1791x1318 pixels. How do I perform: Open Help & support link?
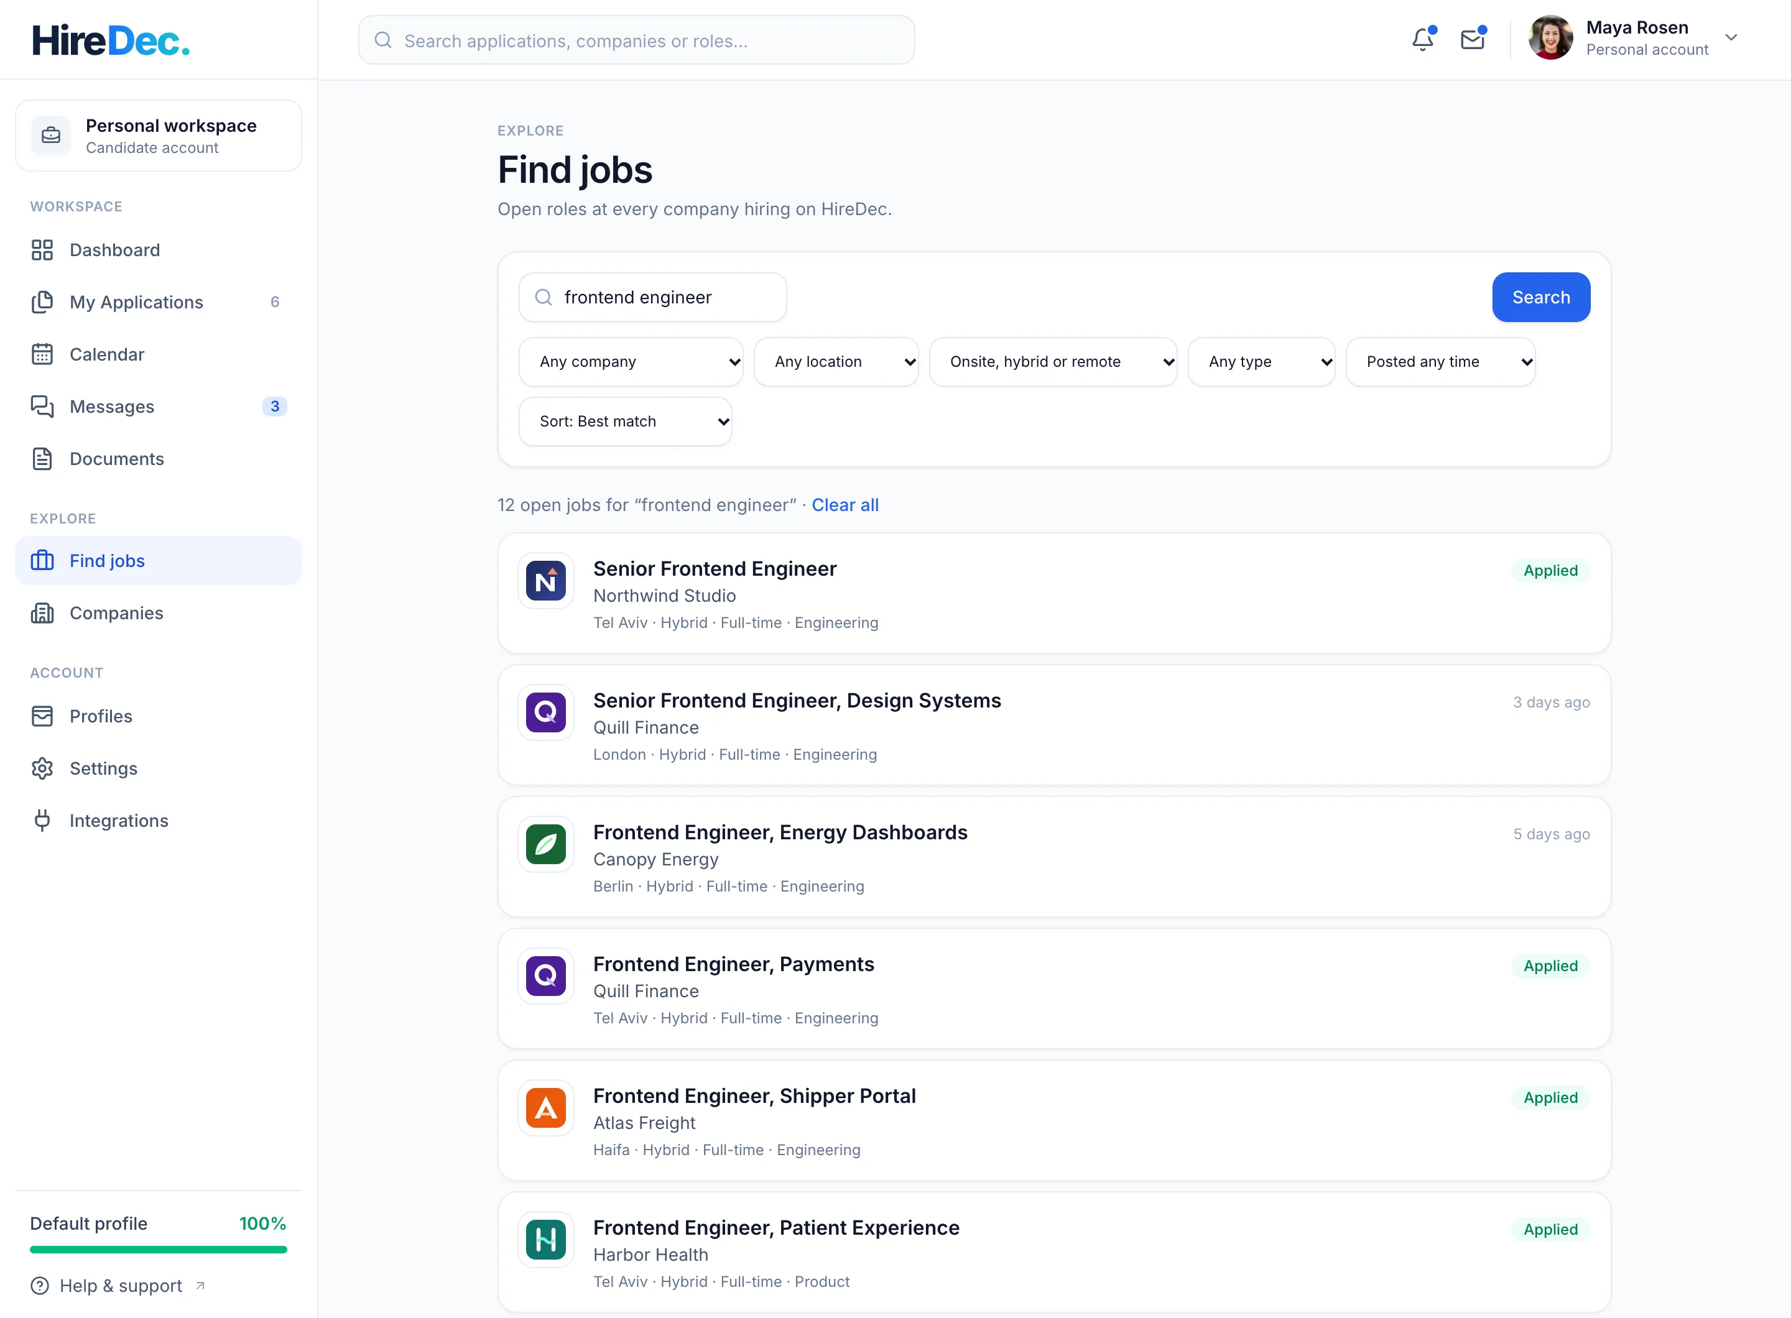(x=118, y=1285)
